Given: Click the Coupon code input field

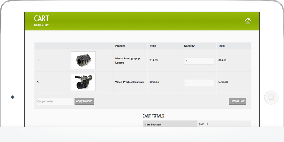Looking at the screenshot, I should pos(55,101).
